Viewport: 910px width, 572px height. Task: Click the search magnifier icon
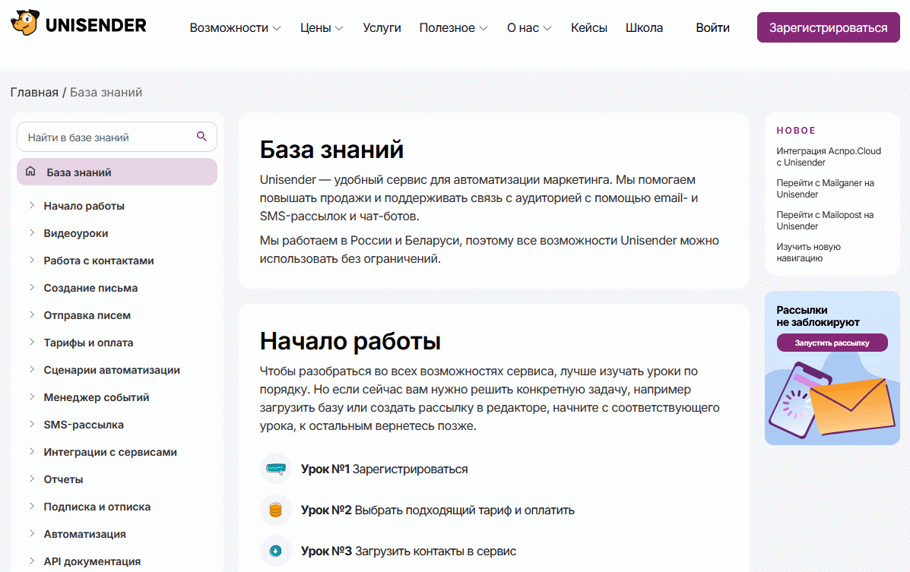coord(201,136)
